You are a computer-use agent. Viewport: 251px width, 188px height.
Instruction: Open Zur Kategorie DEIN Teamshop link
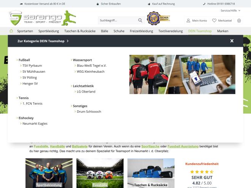click(43, 41)
